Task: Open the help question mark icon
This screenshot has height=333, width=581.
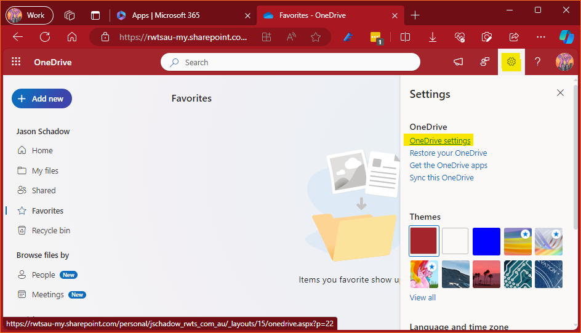Action: point(537,62)
